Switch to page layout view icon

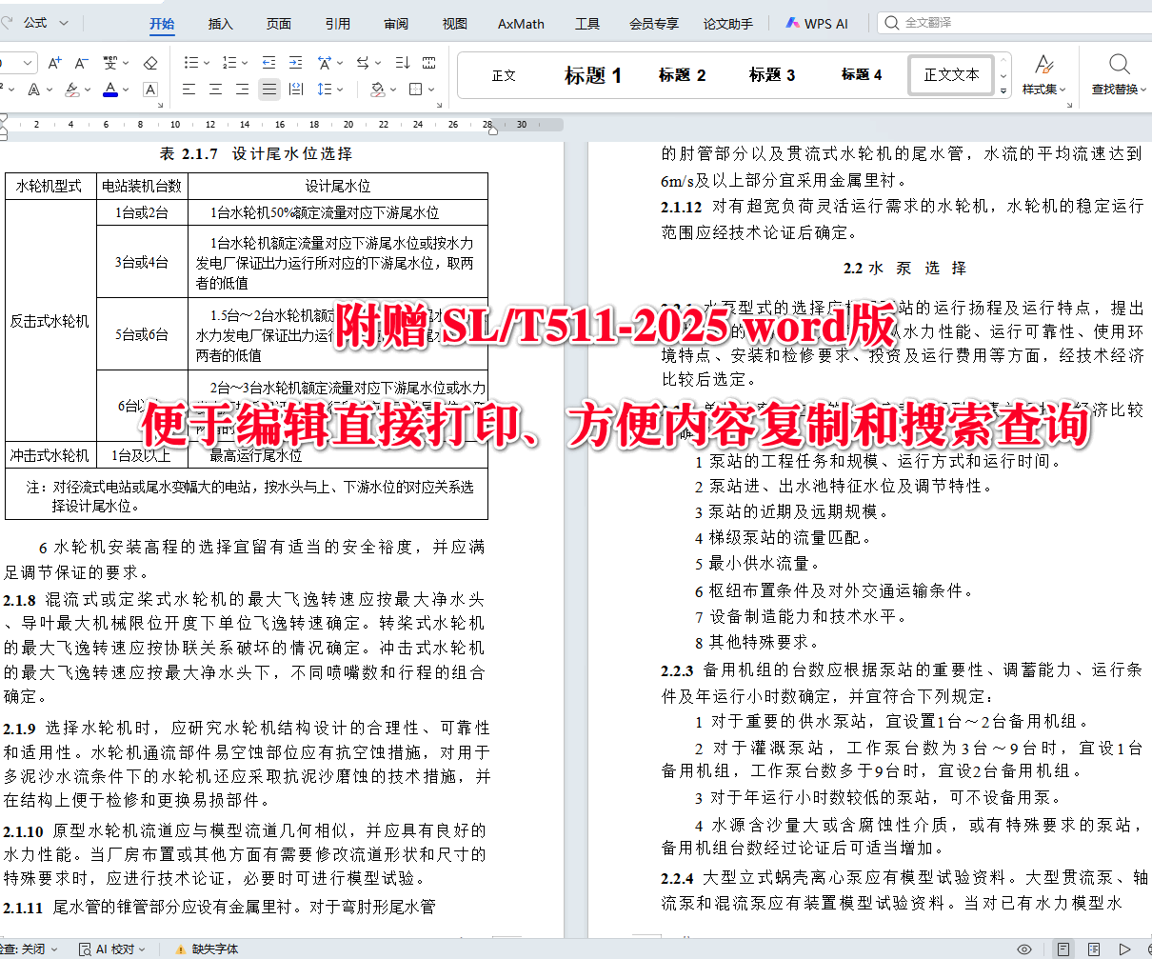[x=1063, y=949]
